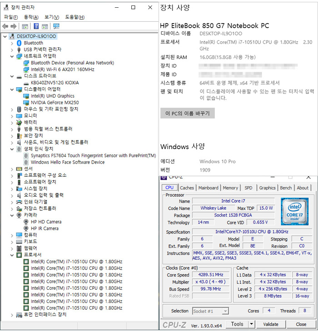Click the 키보드 keyboard category icon
The width and height of the screenshot is (318, 332).
click(x=19, y=242)
